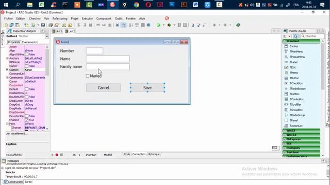
Task: Switch to the Sortie tab at bottom
Action: (28, 182)
